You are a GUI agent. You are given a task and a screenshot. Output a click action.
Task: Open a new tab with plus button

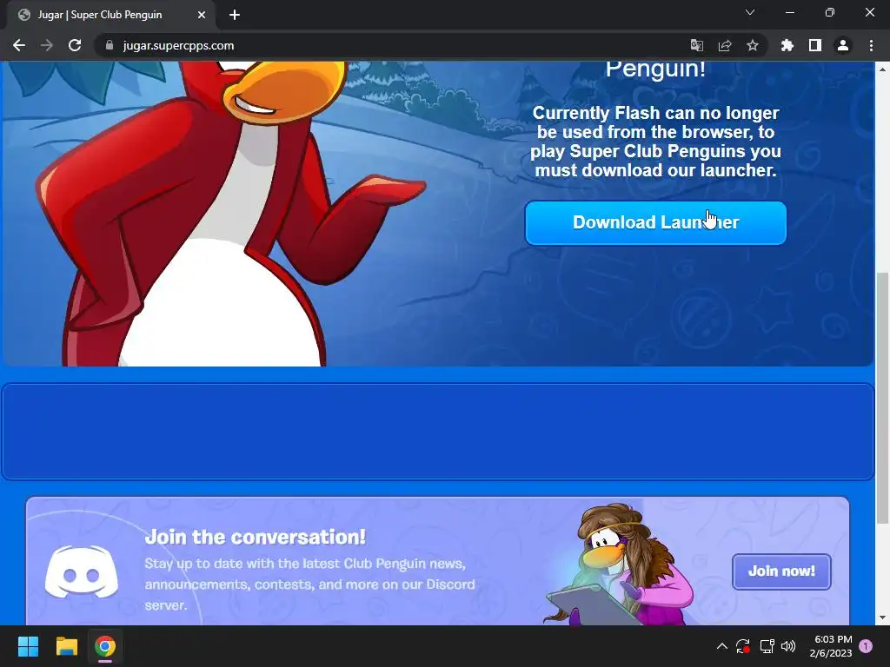tap(235, 15)
